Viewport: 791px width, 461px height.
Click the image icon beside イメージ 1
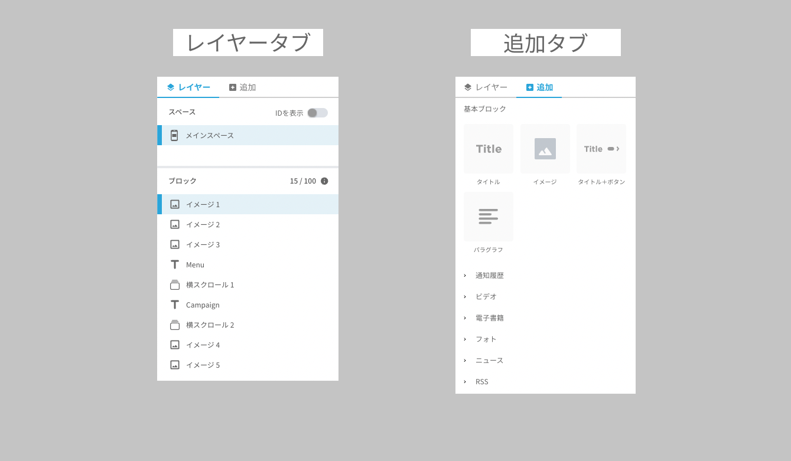click(175, 204)
